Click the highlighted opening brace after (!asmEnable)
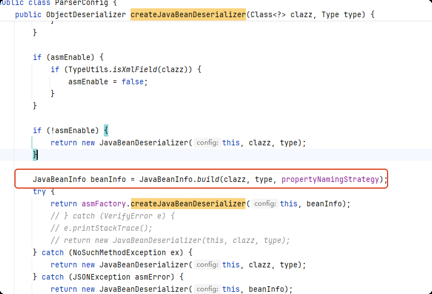 [106, 130]
